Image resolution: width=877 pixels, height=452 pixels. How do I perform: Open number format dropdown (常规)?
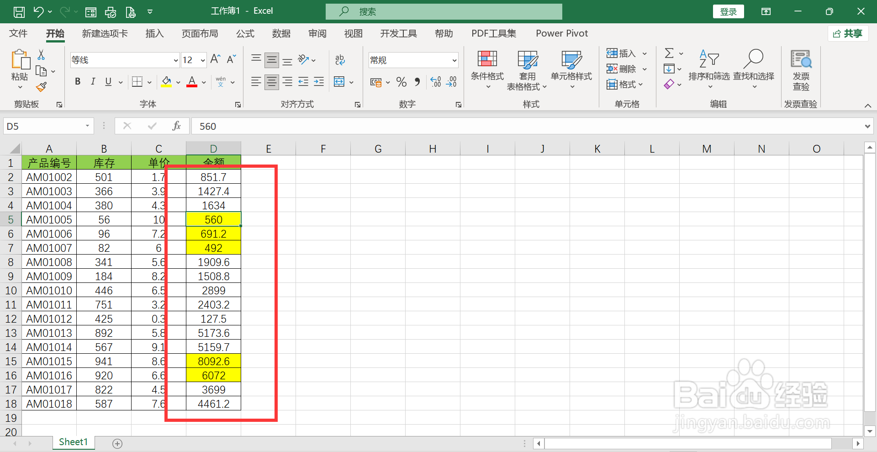tap(454, 60)
